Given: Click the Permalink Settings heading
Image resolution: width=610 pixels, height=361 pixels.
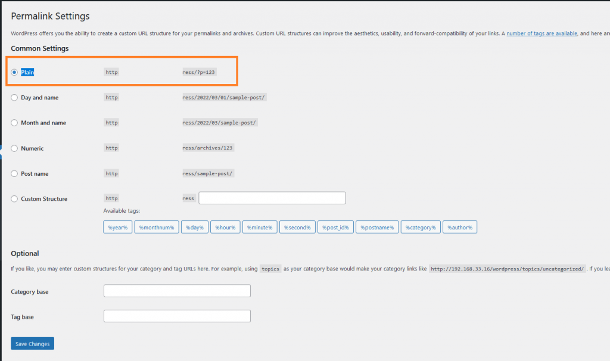Looking at the screenshot, I should click(50, 16).
